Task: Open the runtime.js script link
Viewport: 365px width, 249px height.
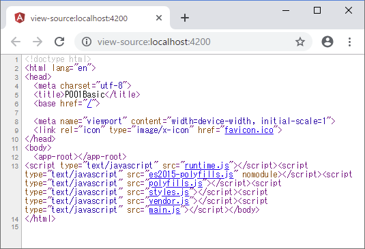Action: point(207,166)
